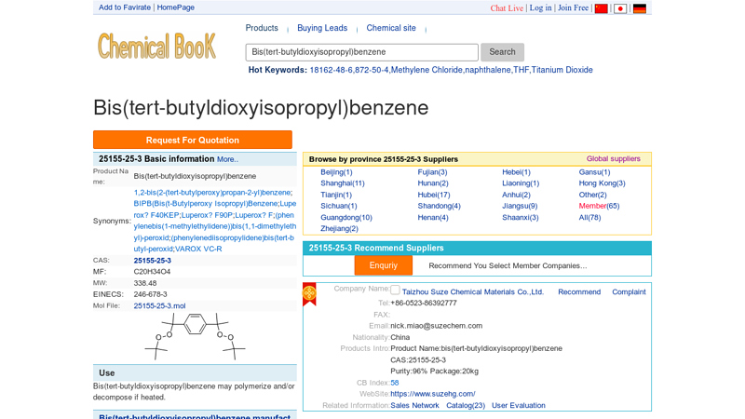The height and width of the screenshot is (419, 745).
Task: Tick Taizhou Suze Chemical company checkbox
Action: pyautogui.click(x=395, y=290)
